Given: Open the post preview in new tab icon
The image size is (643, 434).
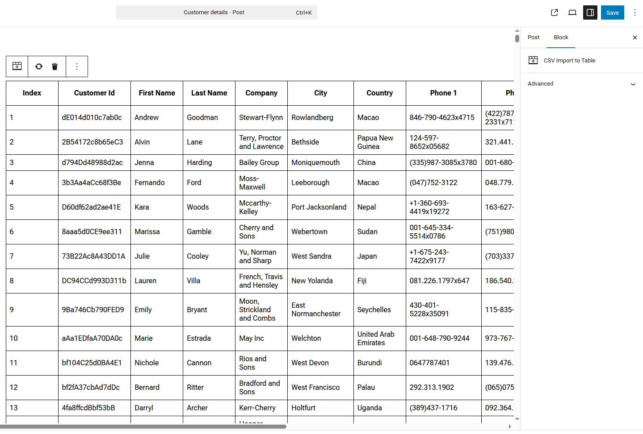Looking at the screenshot, I should tap(555, 12).
